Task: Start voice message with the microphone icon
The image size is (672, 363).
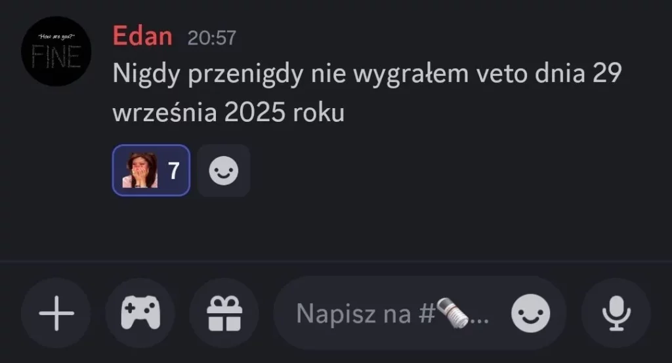Action: 616,313
